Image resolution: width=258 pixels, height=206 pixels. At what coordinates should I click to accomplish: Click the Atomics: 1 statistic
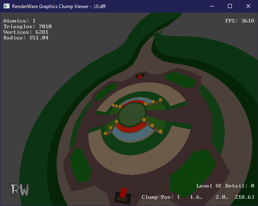pyautogui.click(x=19, y=21)
